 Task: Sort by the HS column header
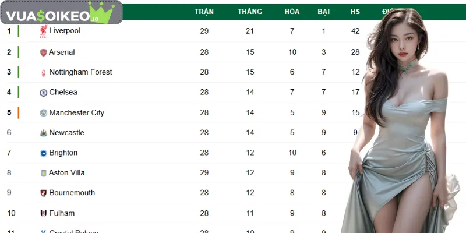[355, 12]
